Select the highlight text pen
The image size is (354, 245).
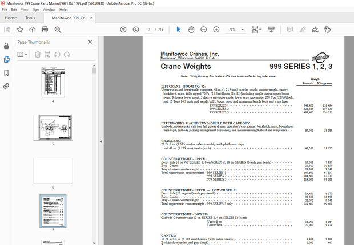[303, 30]
